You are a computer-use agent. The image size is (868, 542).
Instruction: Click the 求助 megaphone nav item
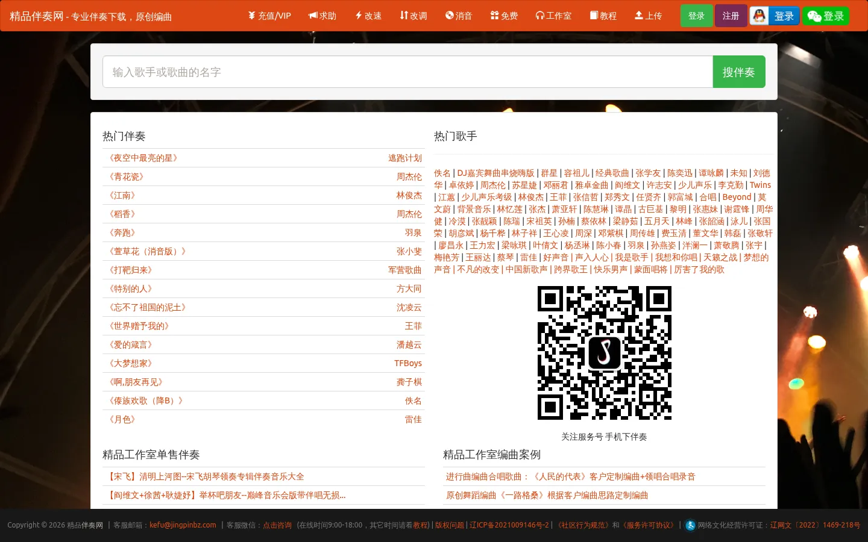point(322,16)
